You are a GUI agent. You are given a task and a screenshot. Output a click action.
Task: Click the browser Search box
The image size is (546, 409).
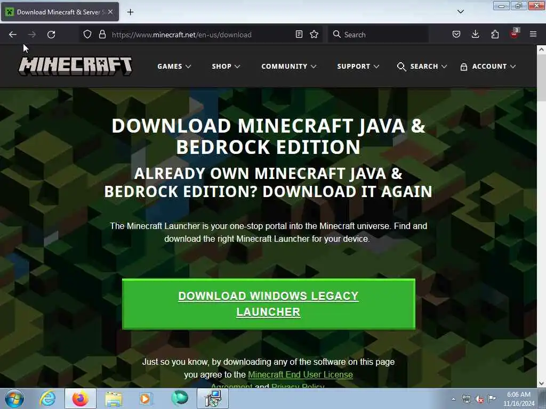[378, 35]
